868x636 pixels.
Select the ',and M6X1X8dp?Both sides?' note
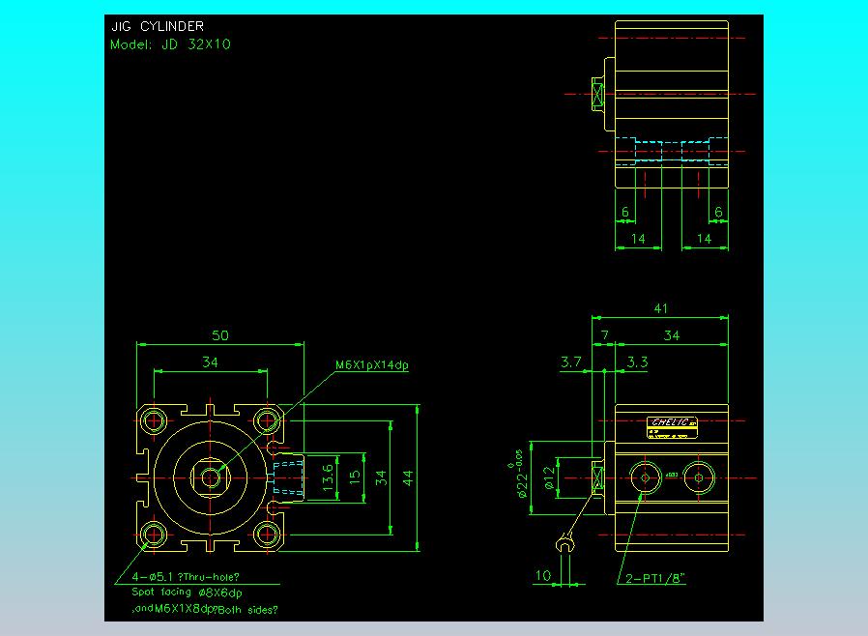tap(205, 610)
